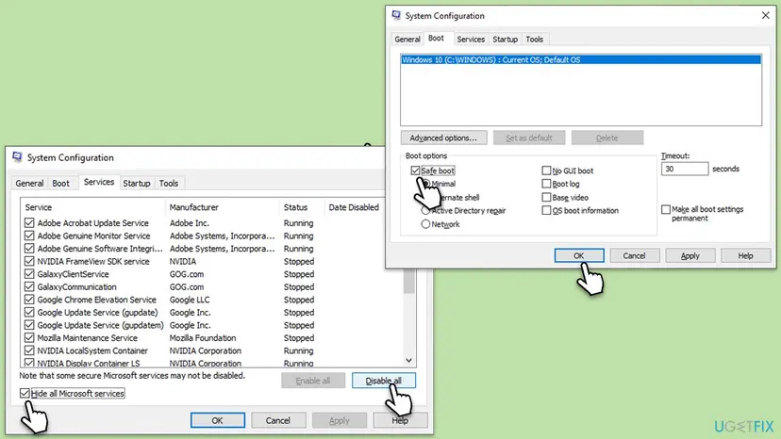Confirm with OK in Services window

pos(218,420)
